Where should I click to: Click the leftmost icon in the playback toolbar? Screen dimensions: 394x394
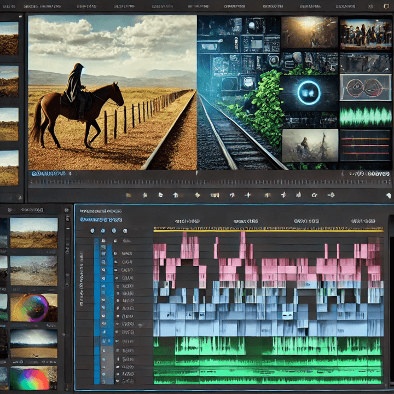coord(128,195)
